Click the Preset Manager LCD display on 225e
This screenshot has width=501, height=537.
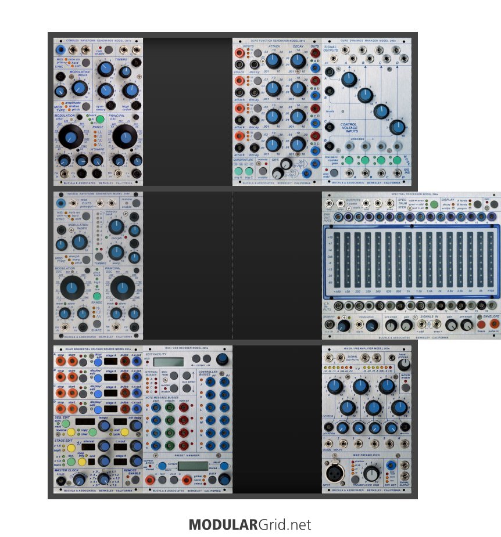click(193, 466)
